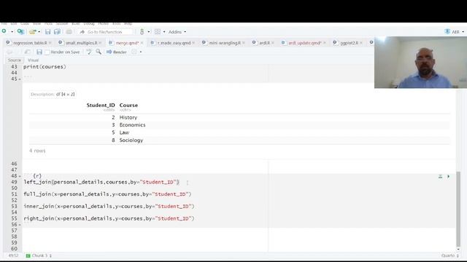
Task: Click show in new window icon
Action: click(28, 52)
